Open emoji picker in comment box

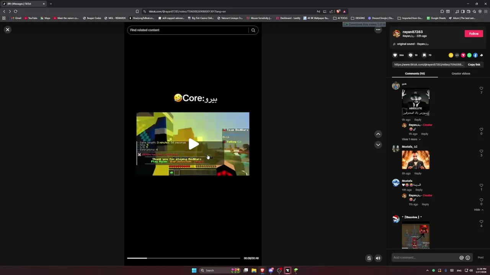(x=467, y=258)
